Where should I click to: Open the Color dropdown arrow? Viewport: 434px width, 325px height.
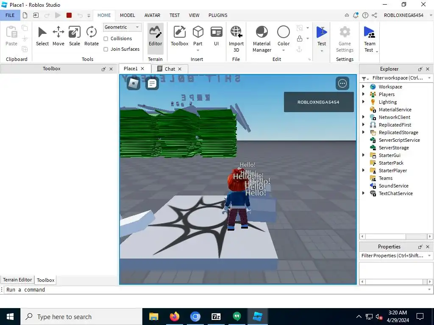coord(284,50)
